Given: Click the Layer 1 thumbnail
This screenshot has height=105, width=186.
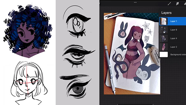Looking at the screenshot, I should pyautogui.click(x=163, y=21).
